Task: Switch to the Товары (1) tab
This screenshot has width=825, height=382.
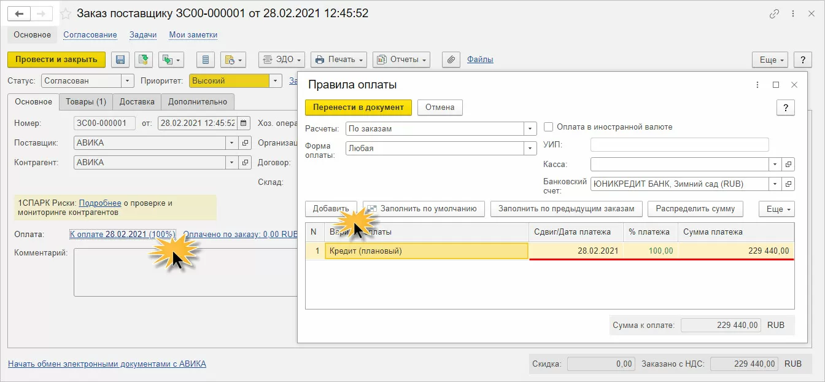Action: (x=86, y=102)
